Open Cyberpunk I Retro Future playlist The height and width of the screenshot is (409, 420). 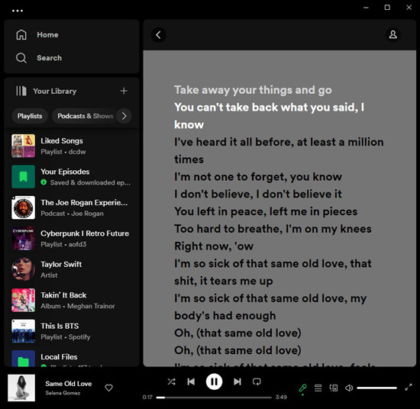pyautogui.click(x=72, y=239)
